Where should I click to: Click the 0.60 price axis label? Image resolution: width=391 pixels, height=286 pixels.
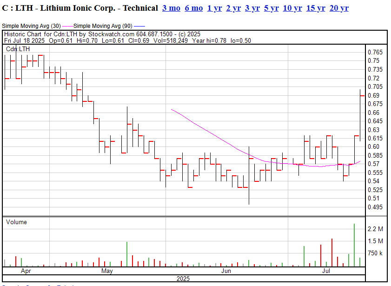click(x=373, y=146)
